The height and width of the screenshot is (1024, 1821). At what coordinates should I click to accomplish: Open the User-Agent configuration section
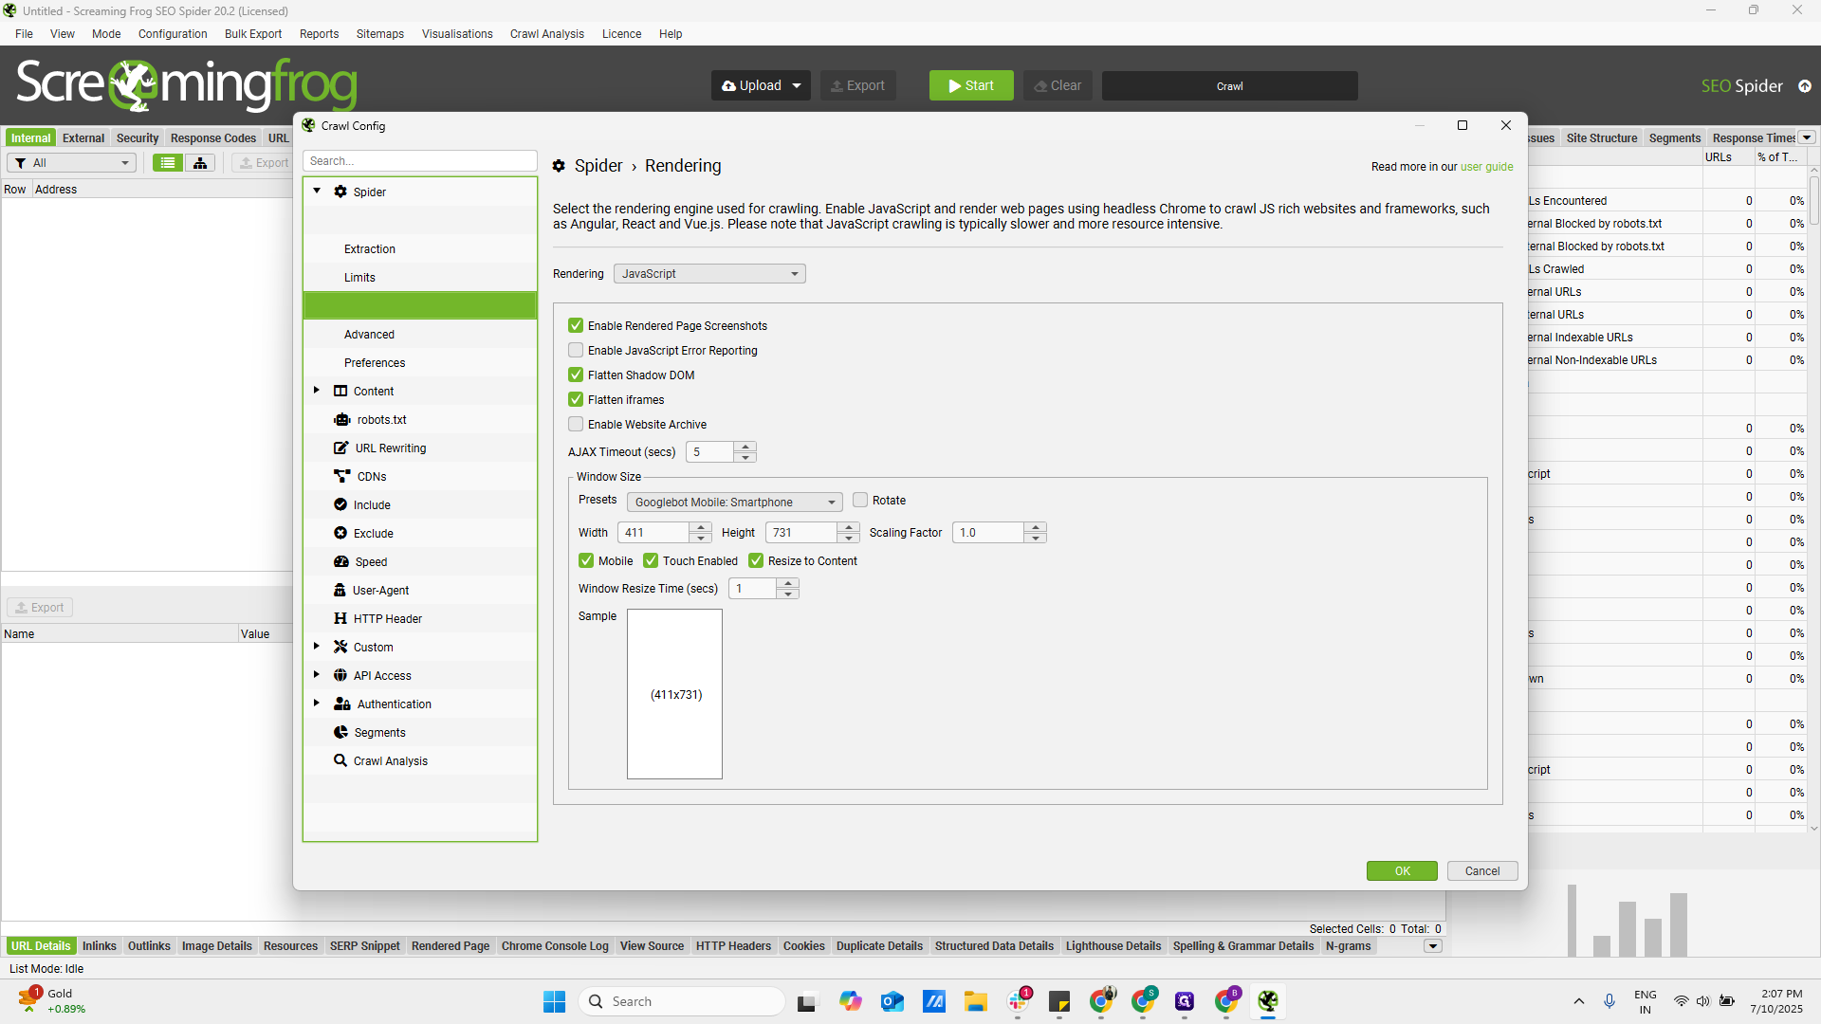pyautogui.click(x=382, y=590)
